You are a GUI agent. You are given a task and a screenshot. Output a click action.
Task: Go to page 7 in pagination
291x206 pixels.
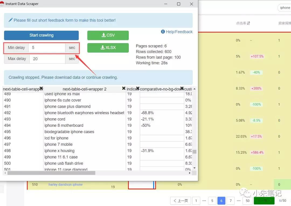[230, 201]
